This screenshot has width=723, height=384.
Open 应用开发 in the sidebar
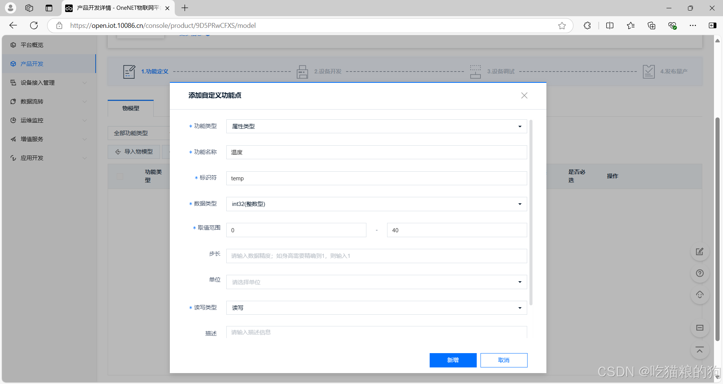(x=32, y=158)
